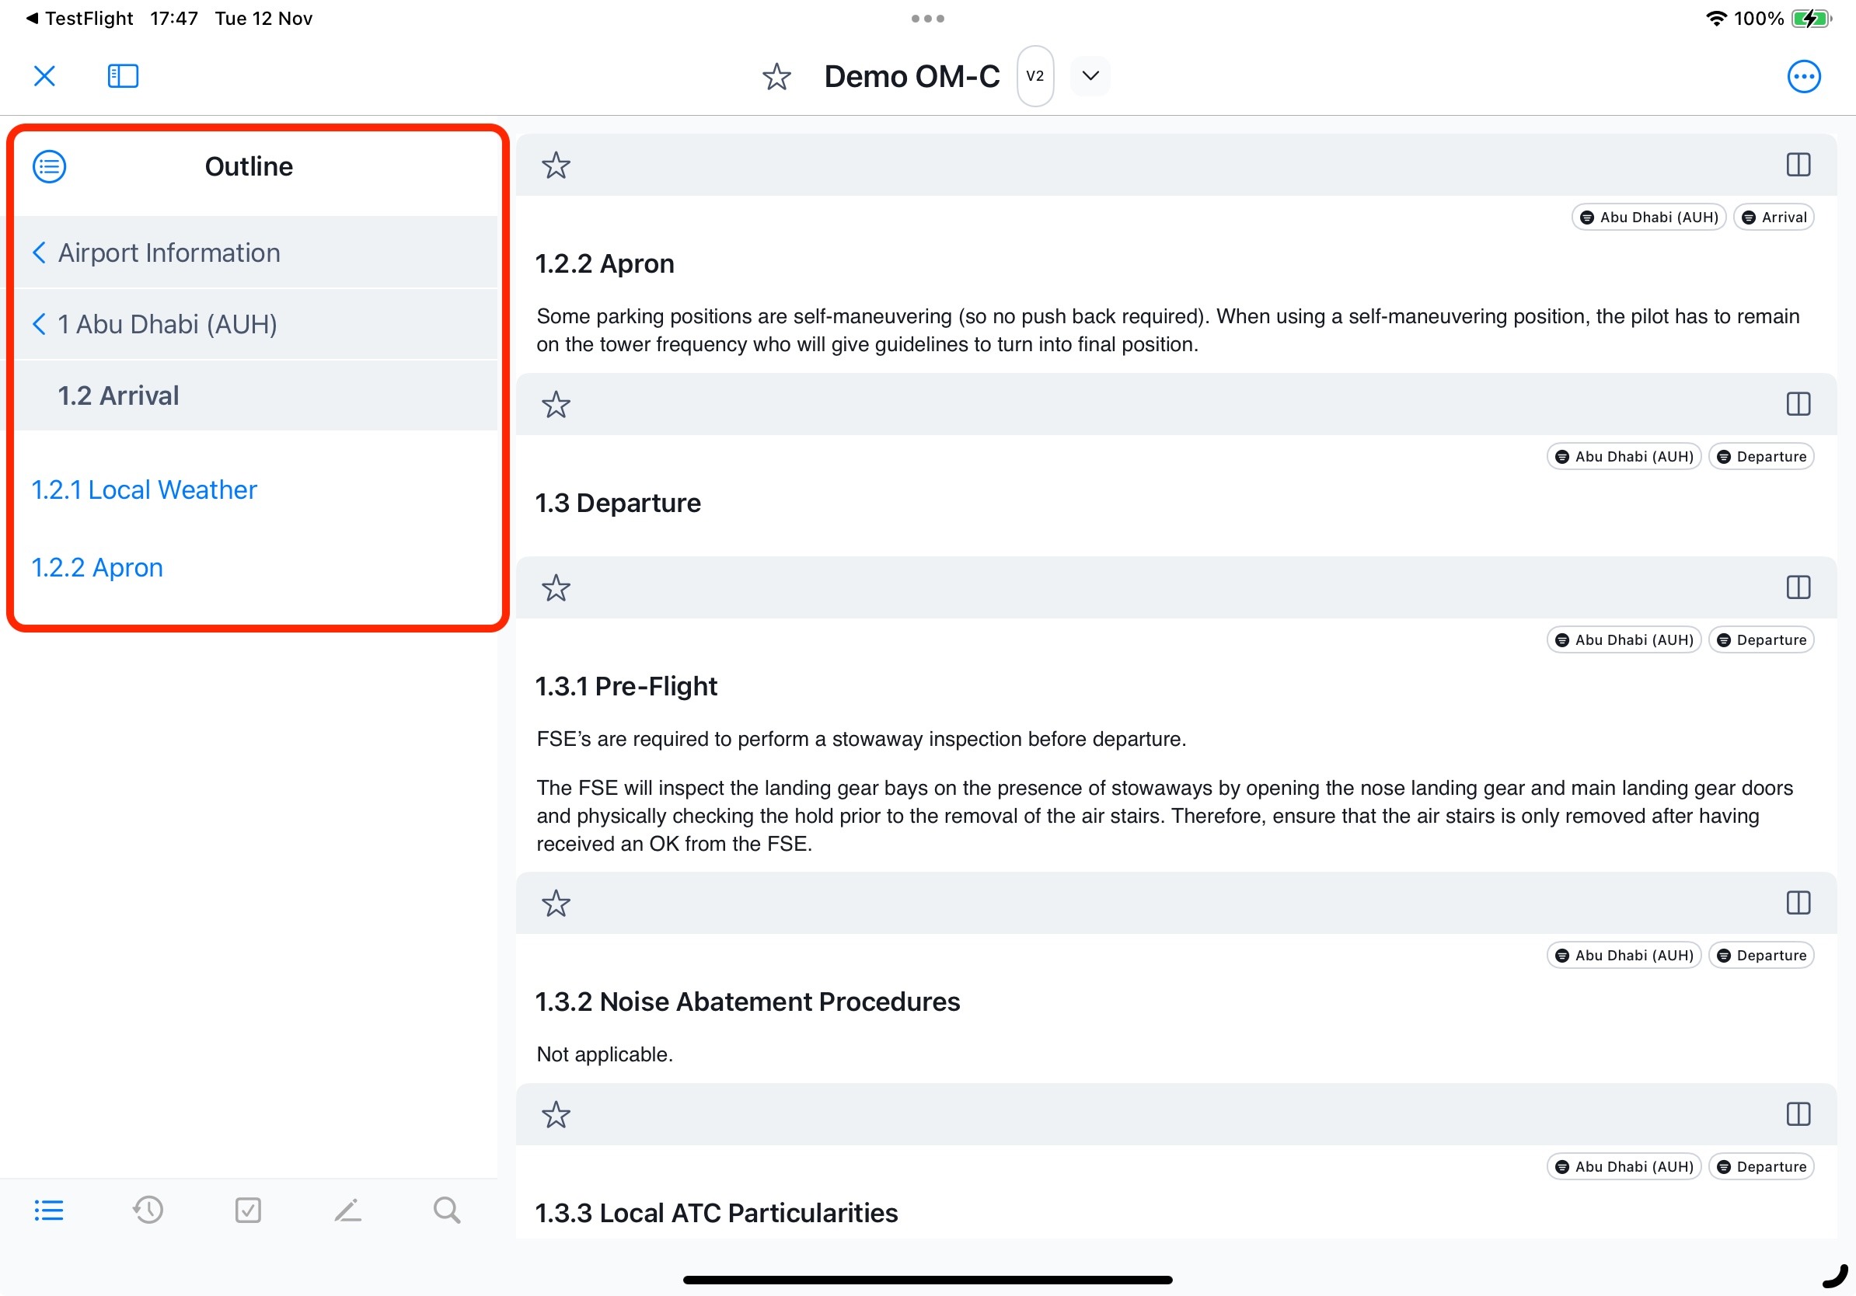The height and width of the screenshot is (1296, 1856).
Task: Click the Outline list icon
Action: [49, 166]
